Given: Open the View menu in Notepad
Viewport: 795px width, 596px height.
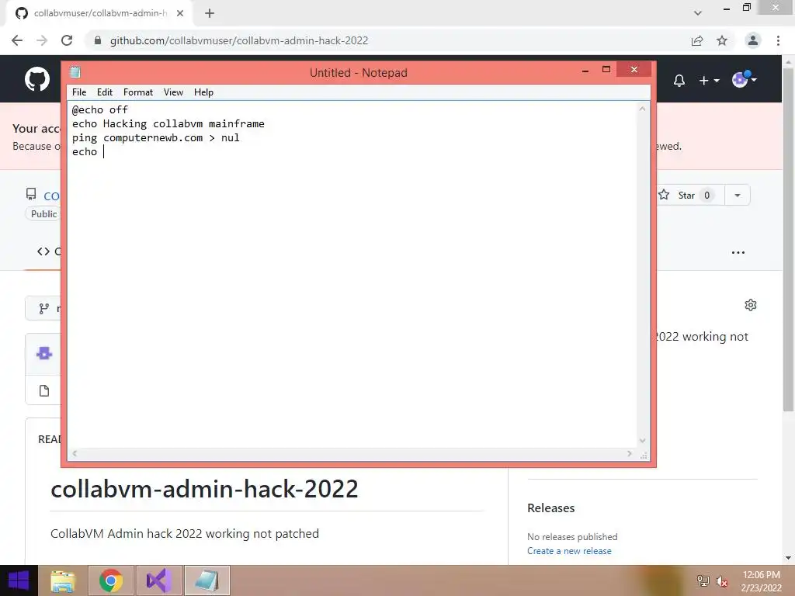Looking at the screenshot, I should (x=173, y=92).
